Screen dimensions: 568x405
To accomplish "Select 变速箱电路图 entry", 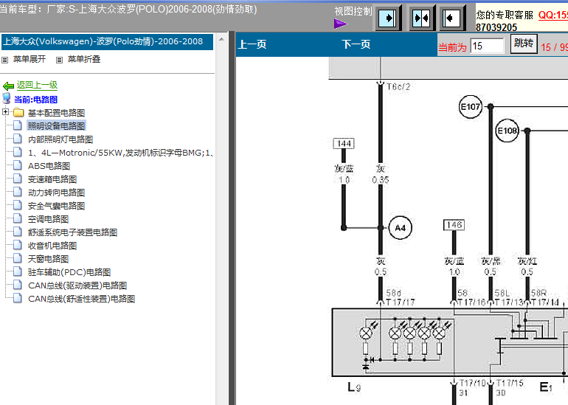I will click(52, 179).
